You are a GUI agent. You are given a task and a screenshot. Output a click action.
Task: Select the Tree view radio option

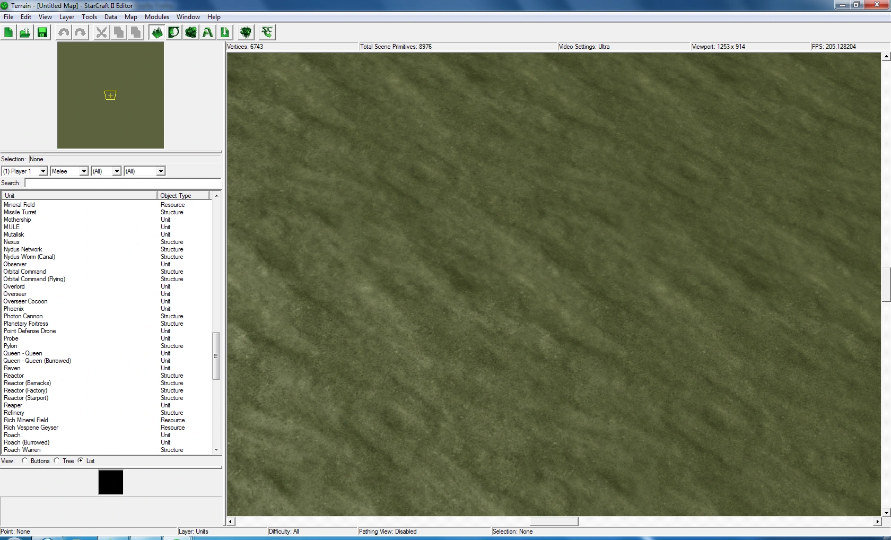57,460
